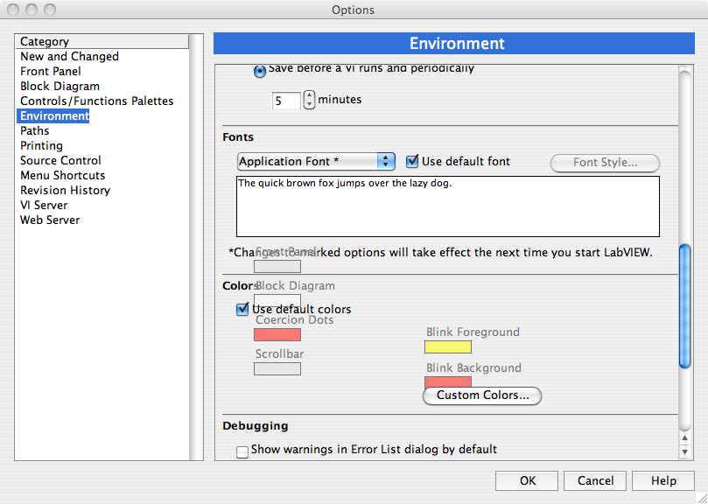Select save before VI runs radio option

pos(260,72)
